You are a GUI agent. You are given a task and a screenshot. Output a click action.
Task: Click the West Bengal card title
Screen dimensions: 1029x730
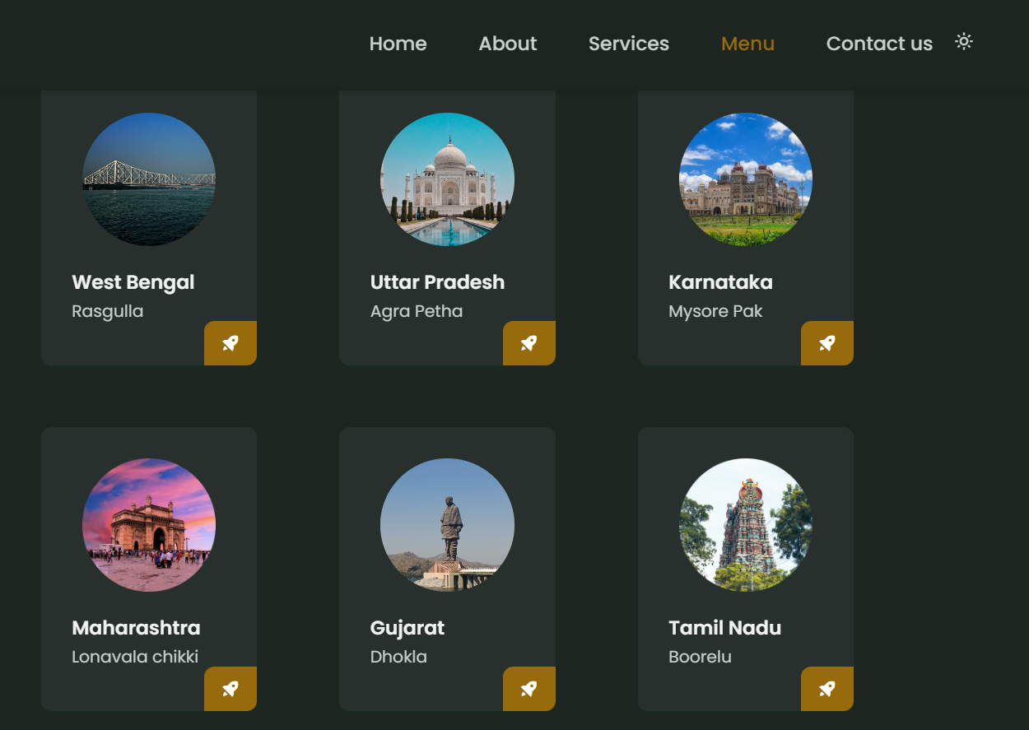point(133,282)
